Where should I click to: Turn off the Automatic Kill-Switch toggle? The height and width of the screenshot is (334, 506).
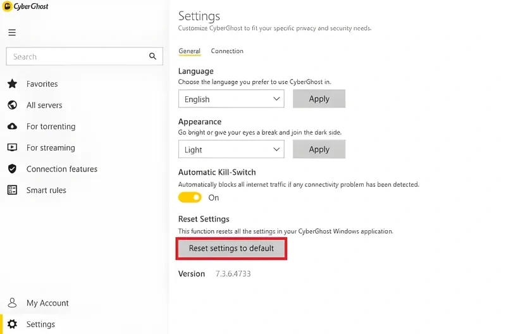point(190,197)
